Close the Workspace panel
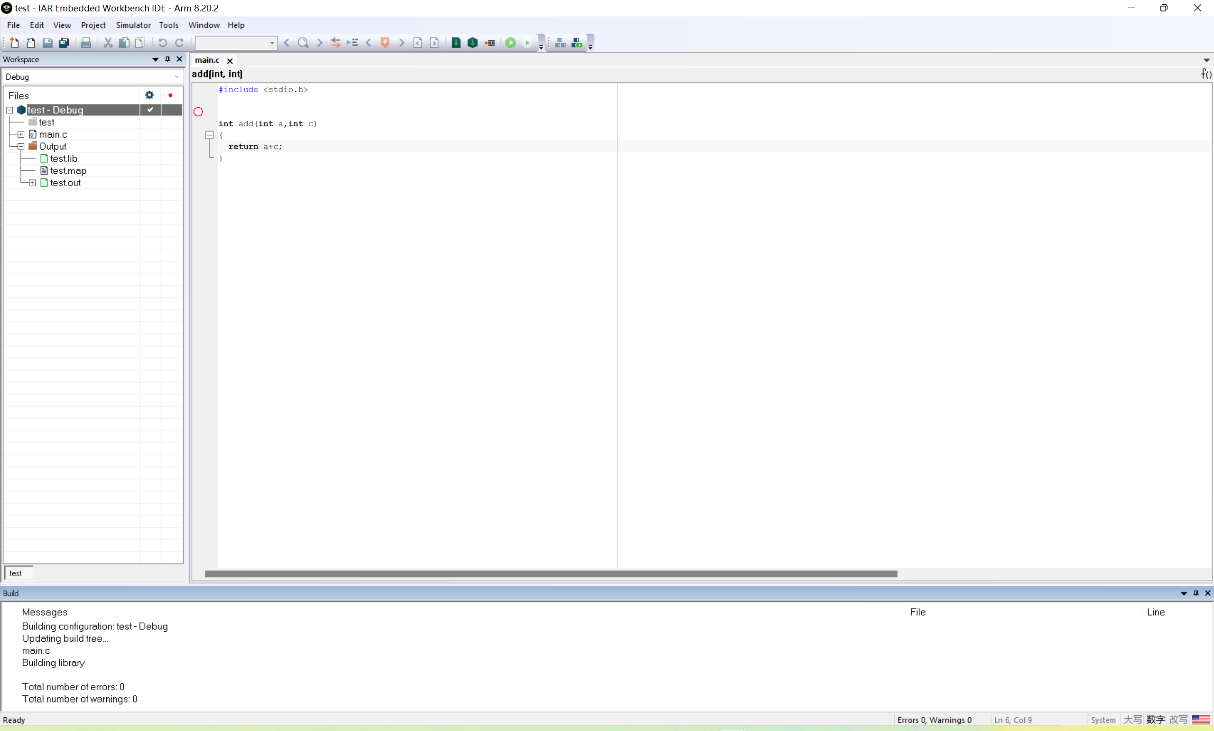The width and height of the screenshot is (1214, 731). coord(179,59)
